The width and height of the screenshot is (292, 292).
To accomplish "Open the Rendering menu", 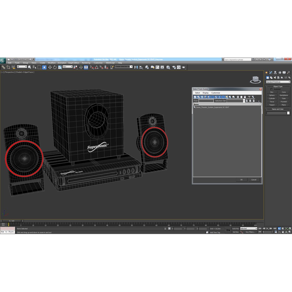I will point(86,63).
